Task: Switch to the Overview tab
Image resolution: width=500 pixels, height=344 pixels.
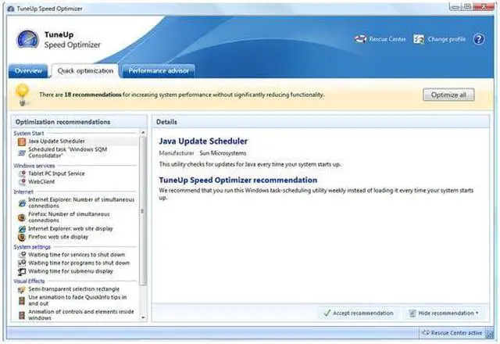Action: click(x=28, y=70)
